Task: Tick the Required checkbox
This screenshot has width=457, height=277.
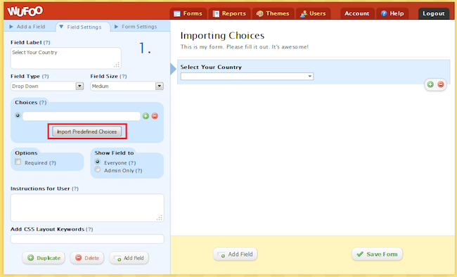Action: tap(18, 162)
